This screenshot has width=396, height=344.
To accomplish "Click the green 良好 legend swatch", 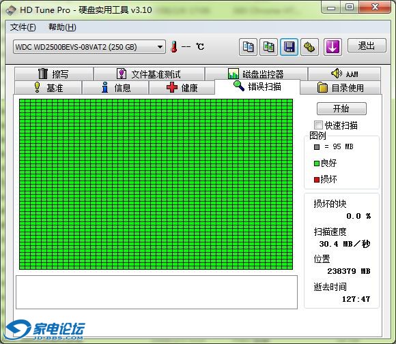I will (317, 163).
